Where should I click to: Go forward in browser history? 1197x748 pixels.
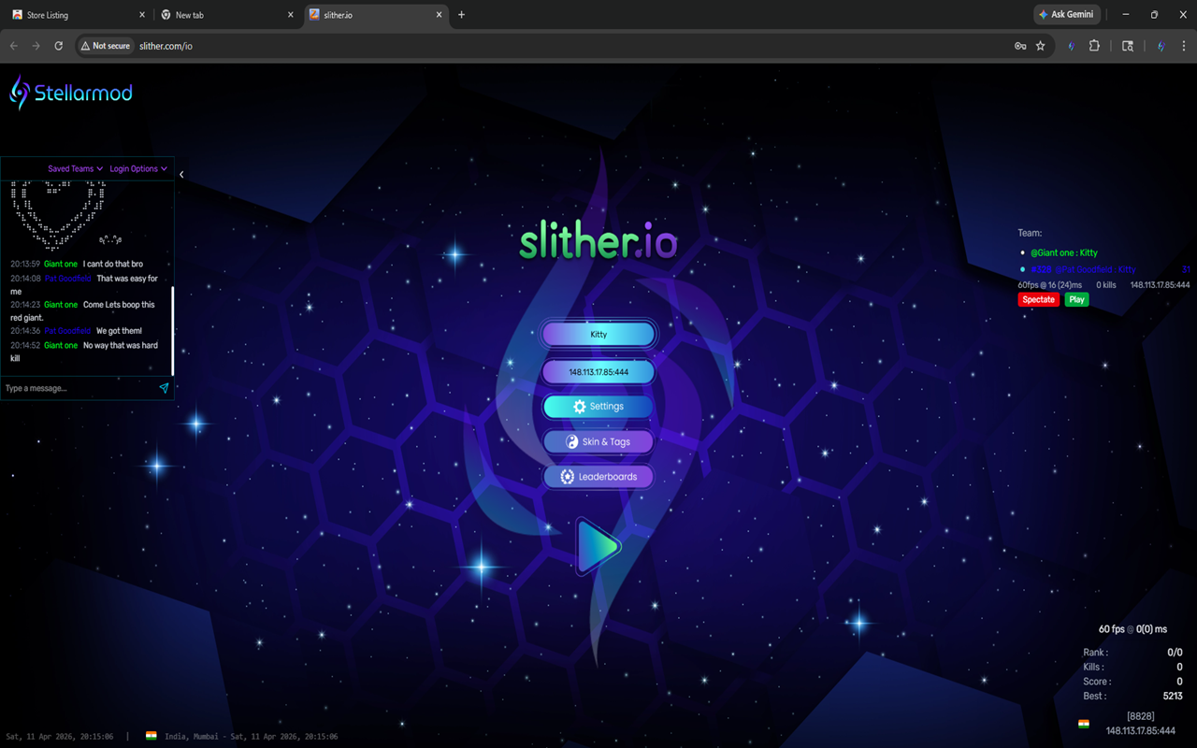[36, 46]
